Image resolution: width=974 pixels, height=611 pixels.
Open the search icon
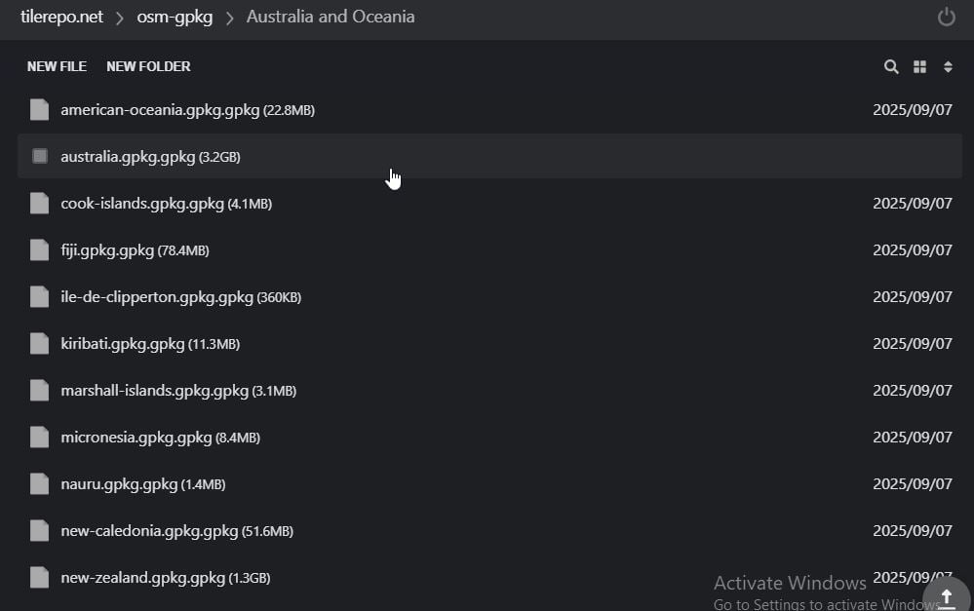(891, 67)
